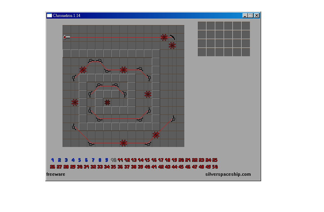324x212 pixels.
Task: Choose level 33
Action: [x=100, y=167]
